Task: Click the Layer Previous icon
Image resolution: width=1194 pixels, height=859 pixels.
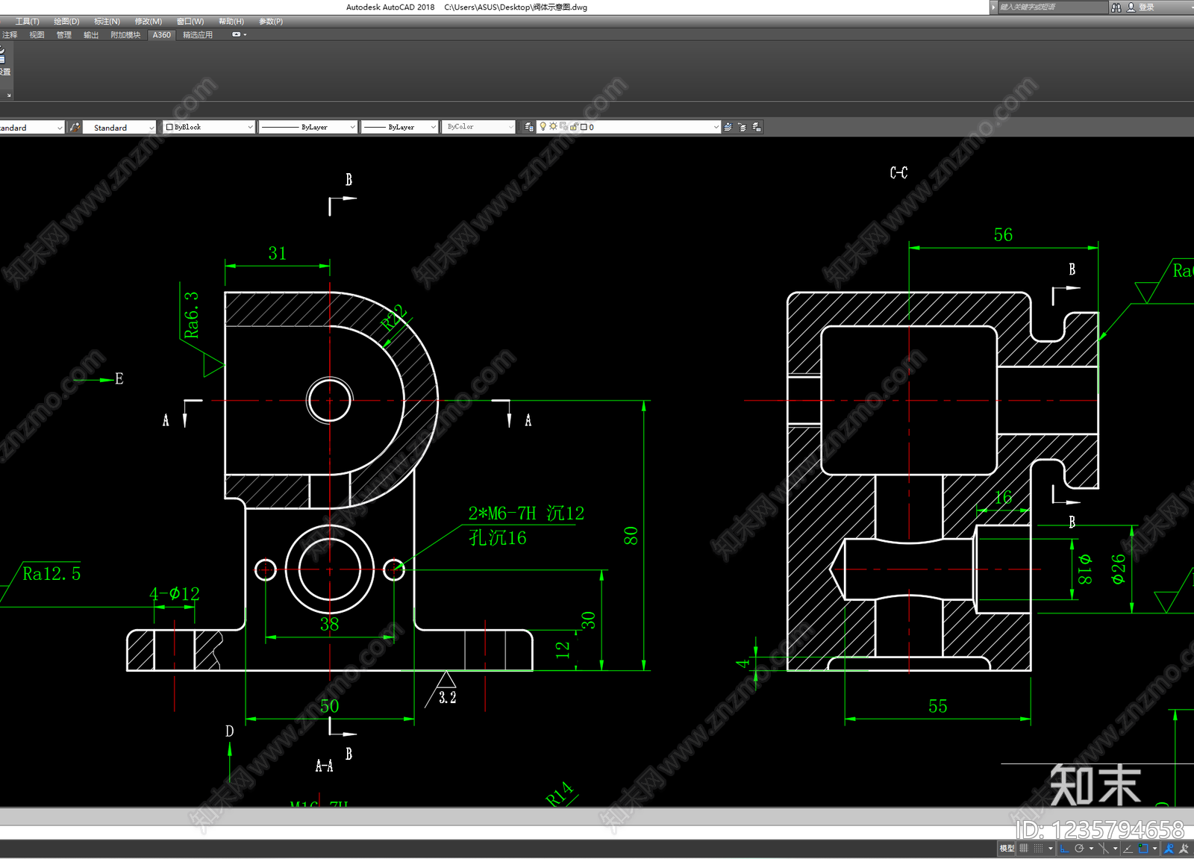Action: 742,127
